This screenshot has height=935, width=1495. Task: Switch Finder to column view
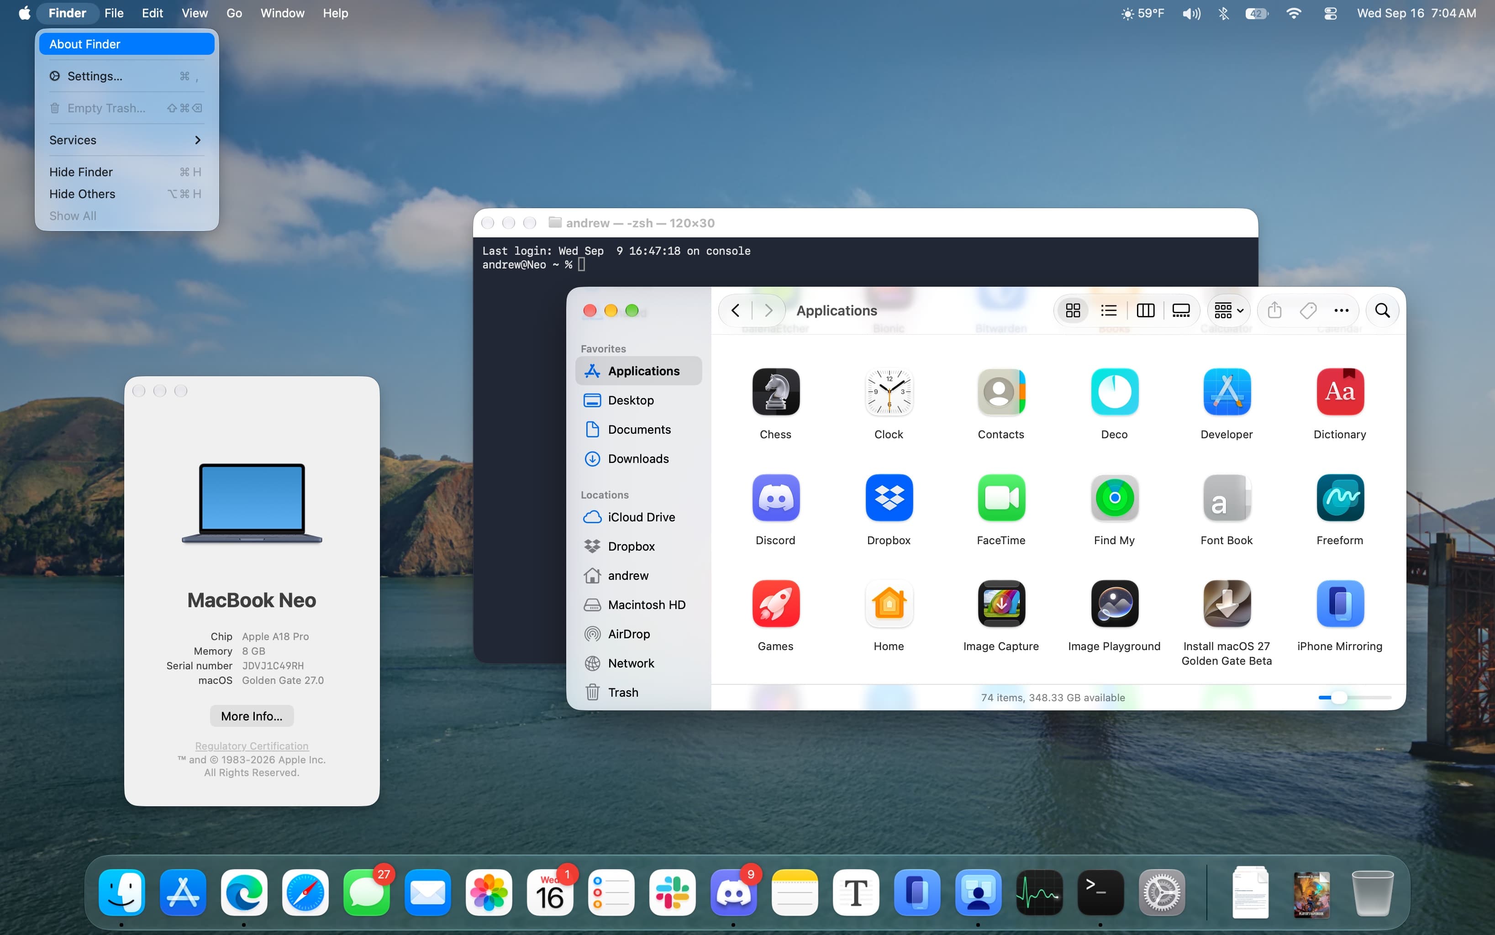click(x=1145, y=310)
